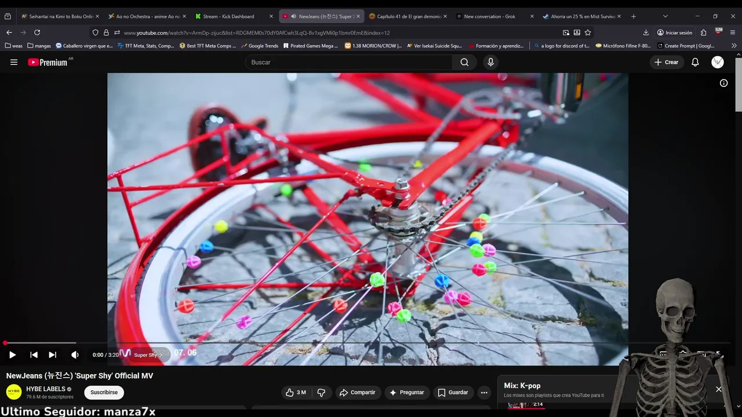The height and width of the screenshot is (417, 742).
Task: Go back with browser back arrow
Action: (9, 32)
